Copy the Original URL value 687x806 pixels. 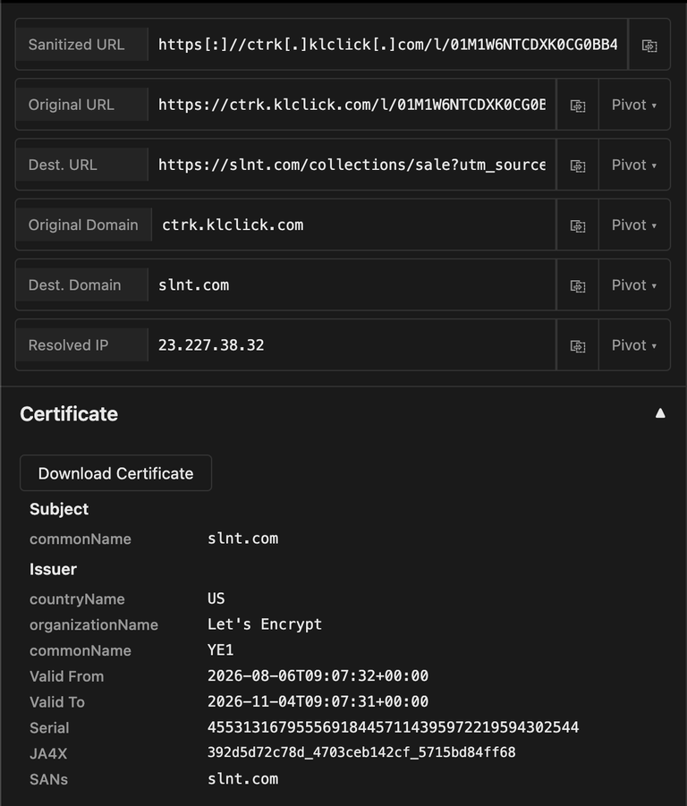578,106
